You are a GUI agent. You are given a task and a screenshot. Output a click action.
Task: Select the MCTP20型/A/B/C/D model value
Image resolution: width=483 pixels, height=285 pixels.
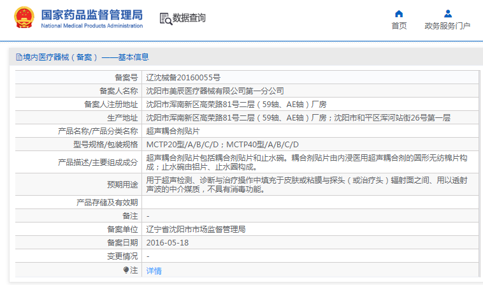tap(222, 145)
